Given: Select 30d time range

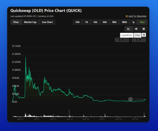Looking at the screenshot, I should point(105,22).
